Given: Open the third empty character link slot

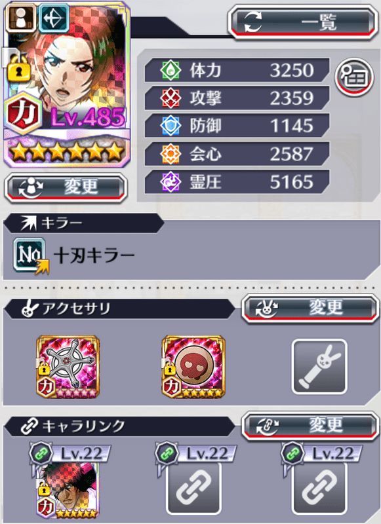Looking at the screenshot, I should pos(319,489).
